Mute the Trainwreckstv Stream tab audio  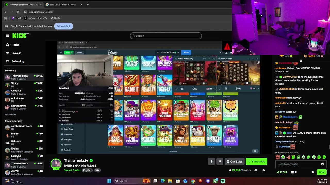pos(37,5)
